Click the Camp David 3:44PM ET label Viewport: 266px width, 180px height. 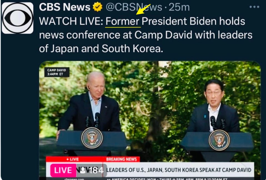tap(57, 72)
